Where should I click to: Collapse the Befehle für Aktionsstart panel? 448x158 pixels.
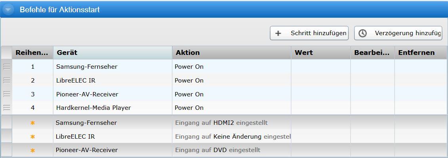point(8,9)
